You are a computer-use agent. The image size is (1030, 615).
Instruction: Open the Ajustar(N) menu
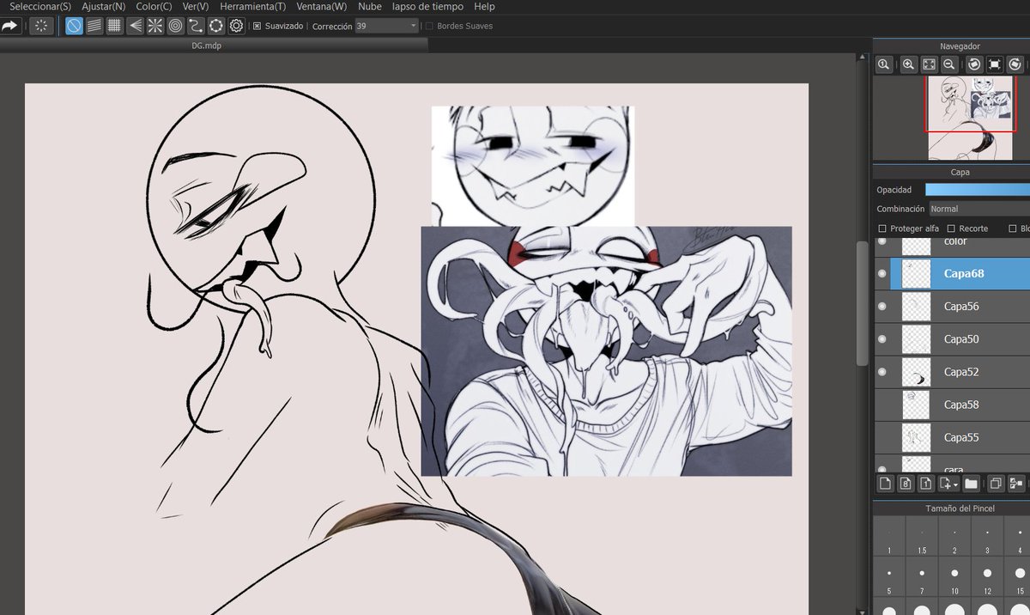pos(103,6)
